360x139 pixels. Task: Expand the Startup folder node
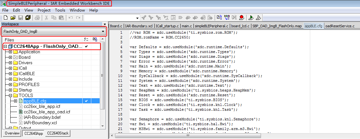tap(11, 90)
